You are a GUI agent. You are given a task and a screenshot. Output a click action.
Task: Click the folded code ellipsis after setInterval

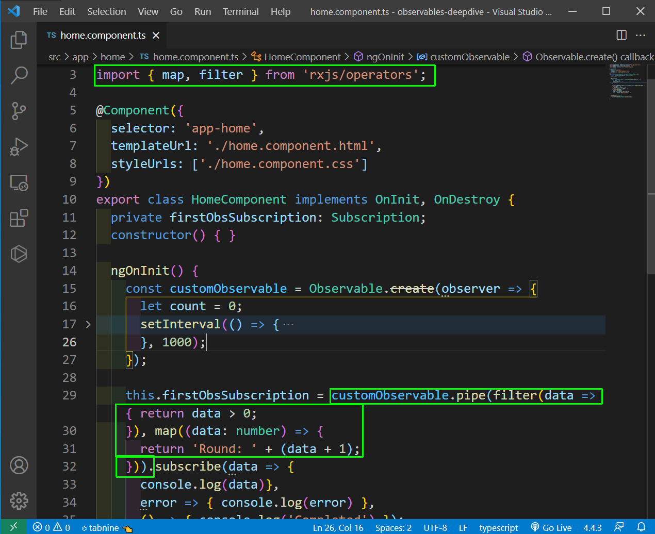tap(288, 325)
